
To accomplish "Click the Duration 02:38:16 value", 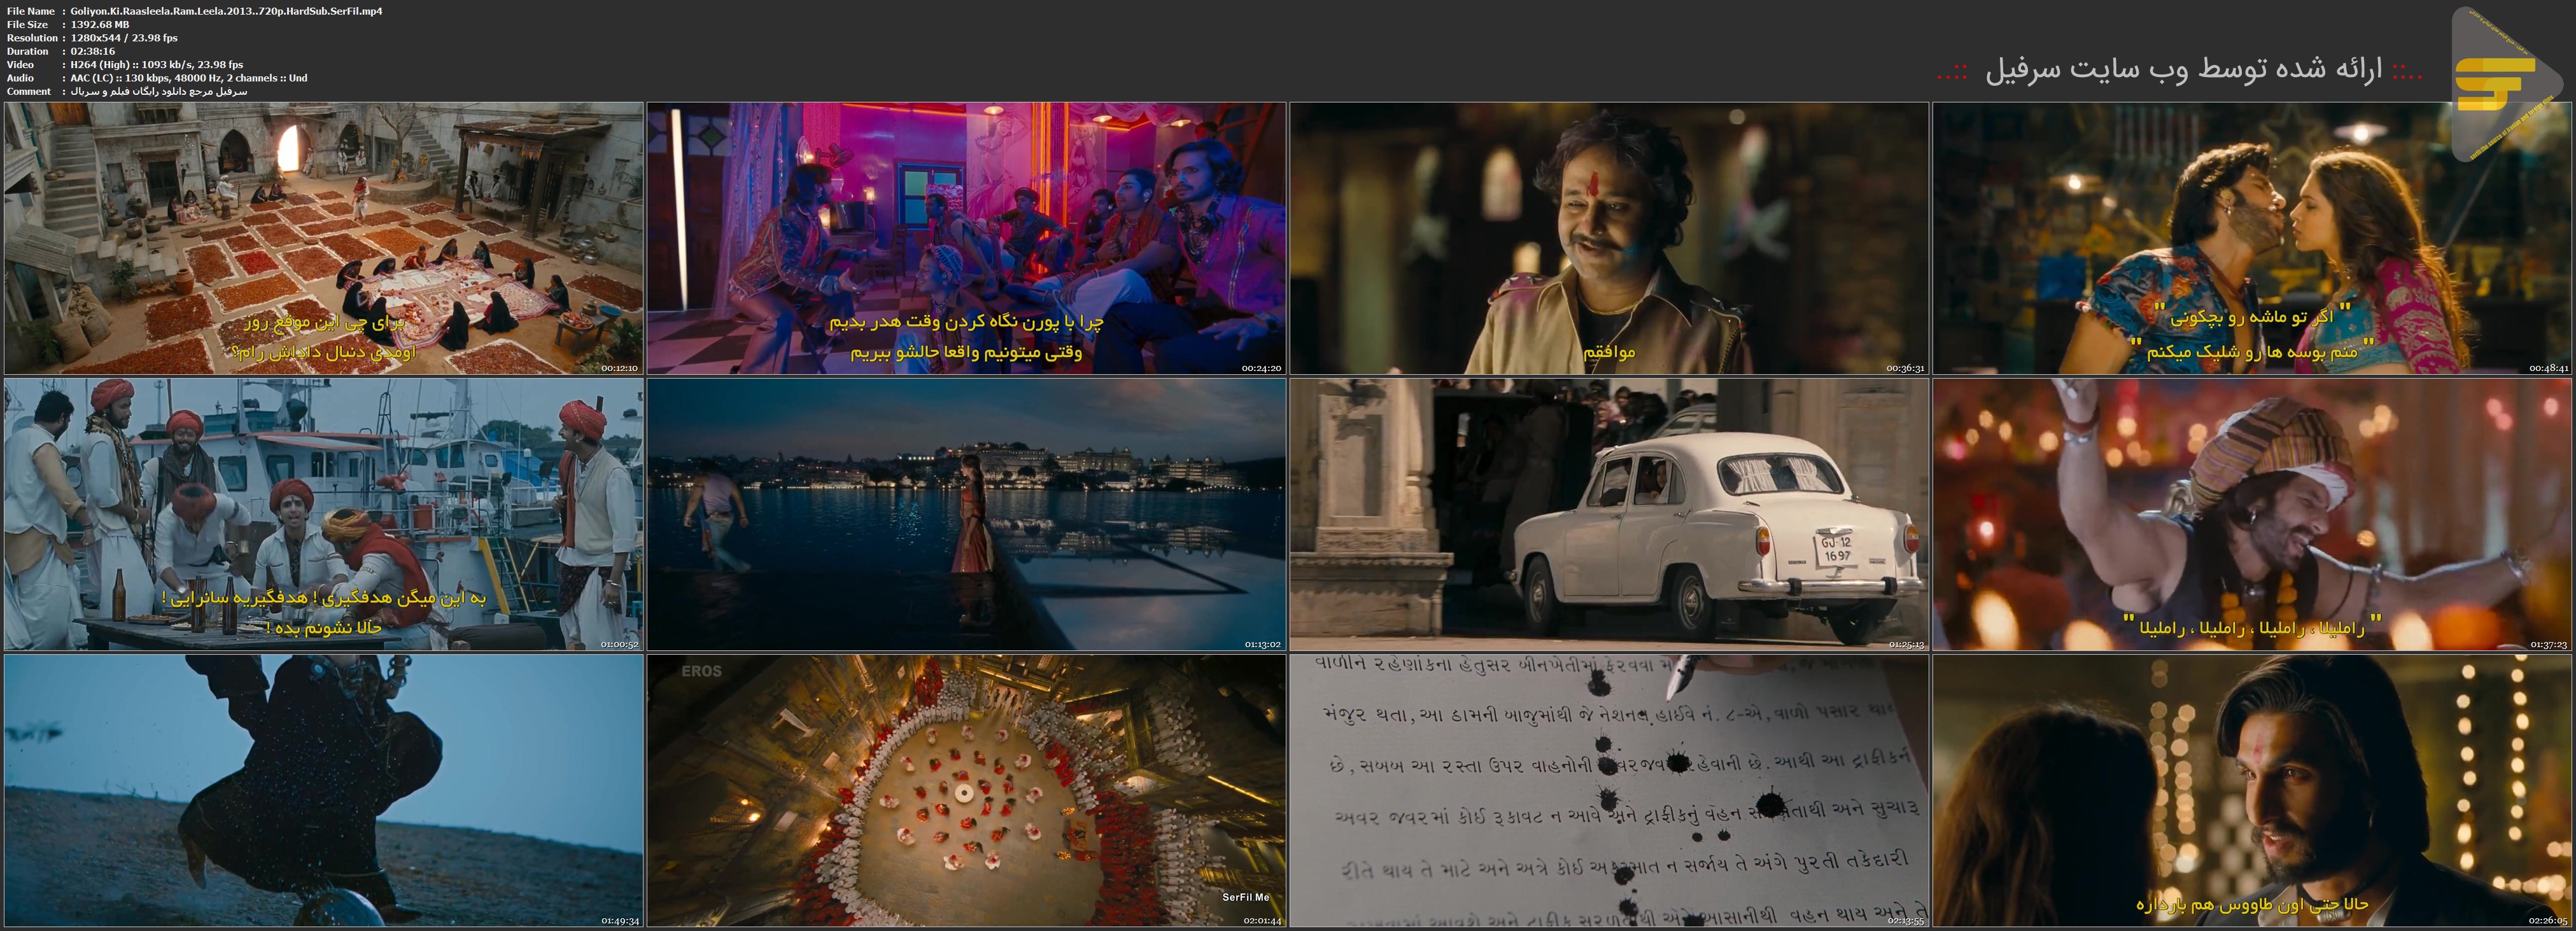I will (93, 51).
